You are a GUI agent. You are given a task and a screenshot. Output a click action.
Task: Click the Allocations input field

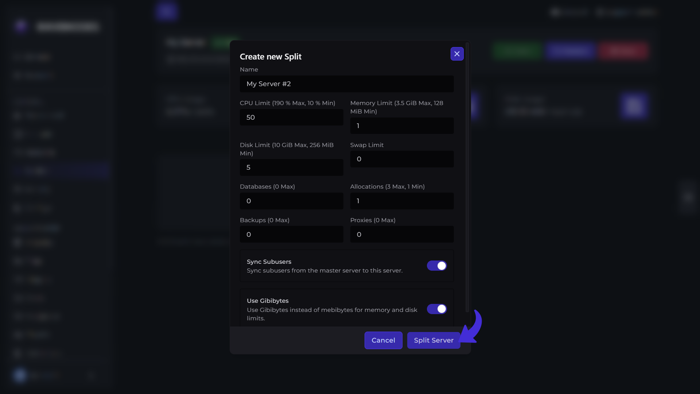[402, 201]
